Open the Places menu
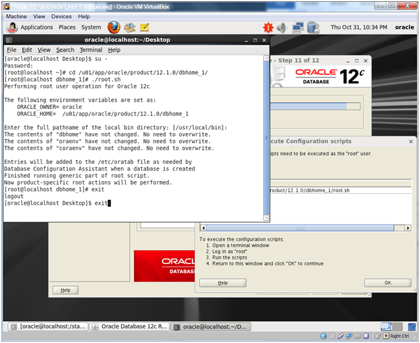The image size is (420, 343). [x=67, y=27]
